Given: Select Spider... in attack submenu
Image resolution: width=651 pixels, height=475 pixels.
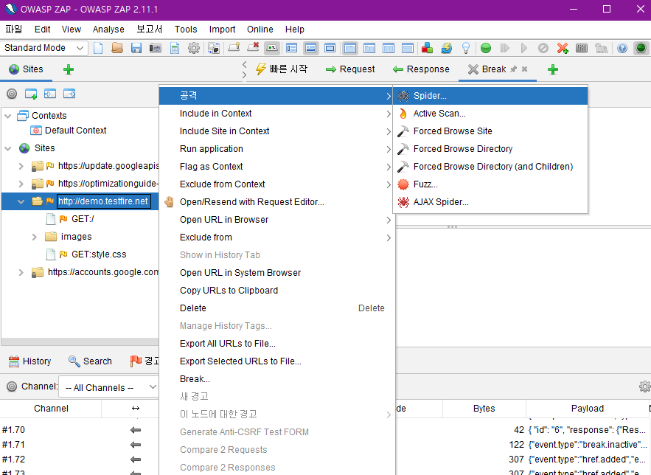Looking at the screenshot, I should [x=490, y=96].
